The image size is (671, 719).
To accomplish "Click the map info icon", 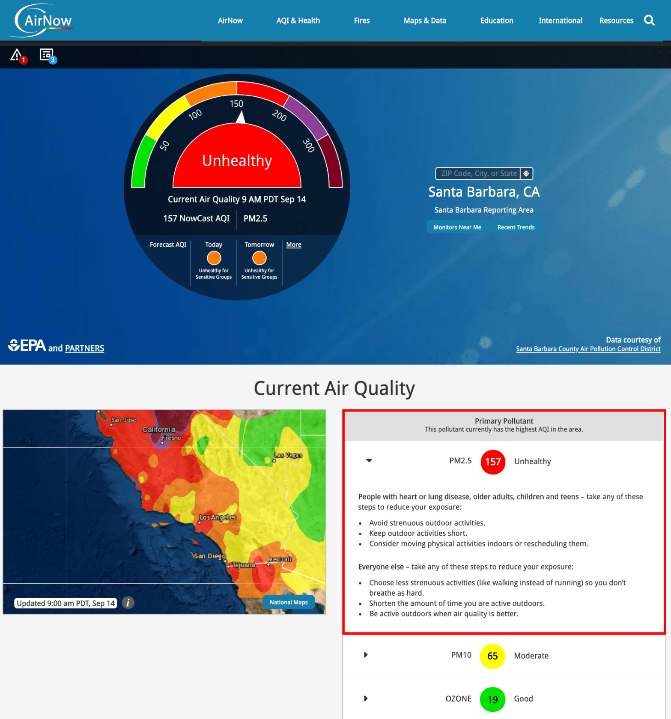I will click(x=128, y=603).
